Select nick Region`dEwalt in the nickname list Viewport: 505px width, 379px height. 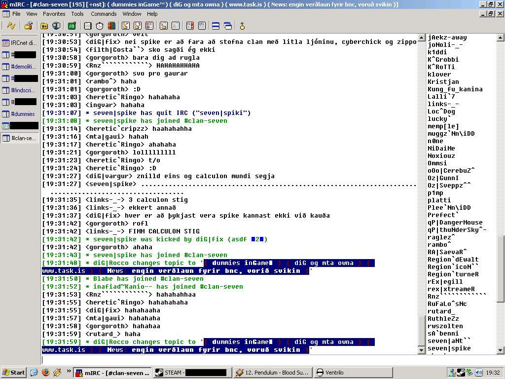(x=453, y=260)
